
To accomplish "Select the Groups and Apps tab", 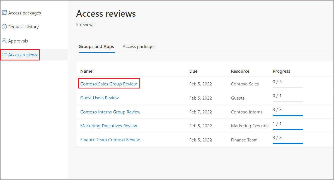I will (96, 46).
